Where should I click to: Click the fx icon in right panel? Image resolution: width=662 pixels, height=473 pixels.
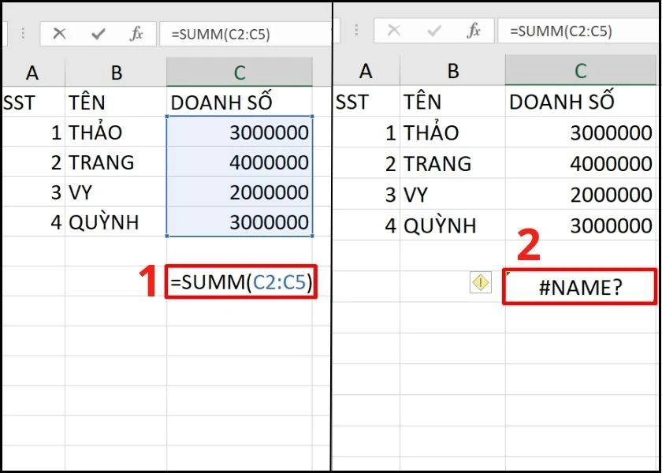click(x=474, y=31)
